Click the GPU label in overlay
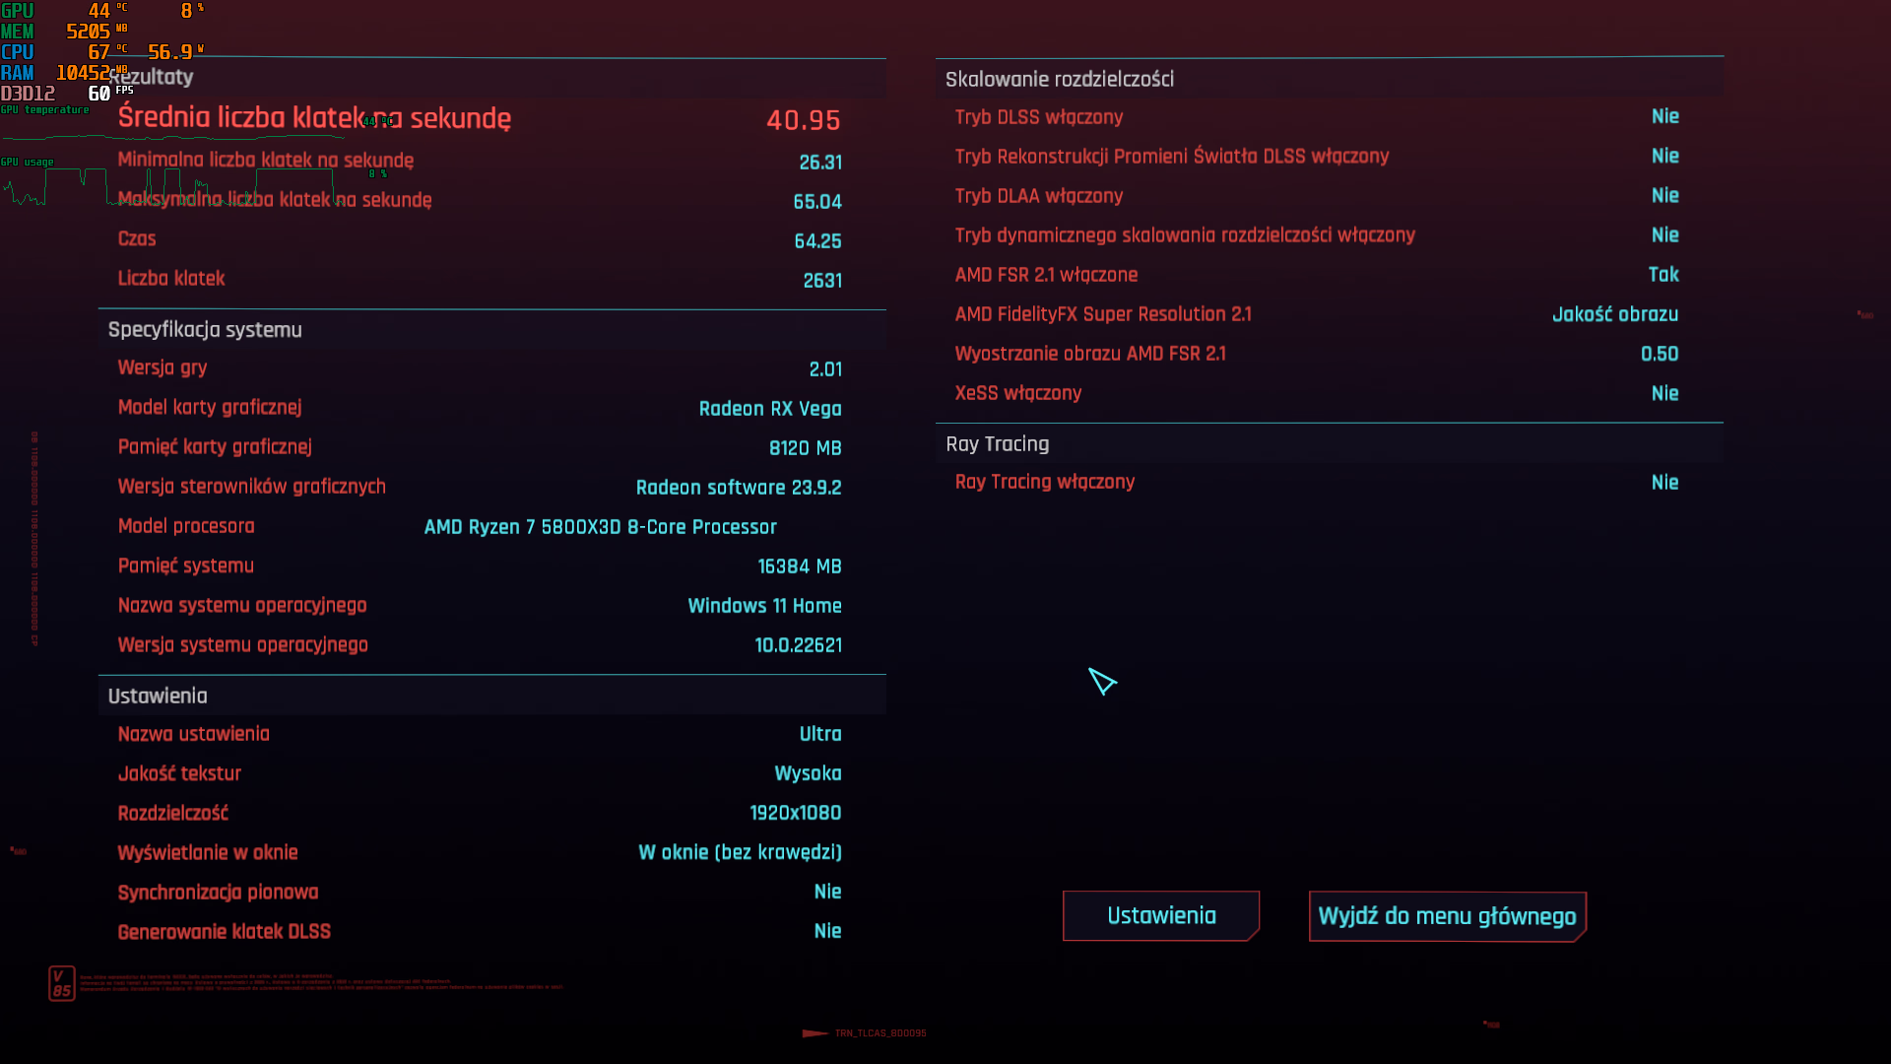 (18, 11)
